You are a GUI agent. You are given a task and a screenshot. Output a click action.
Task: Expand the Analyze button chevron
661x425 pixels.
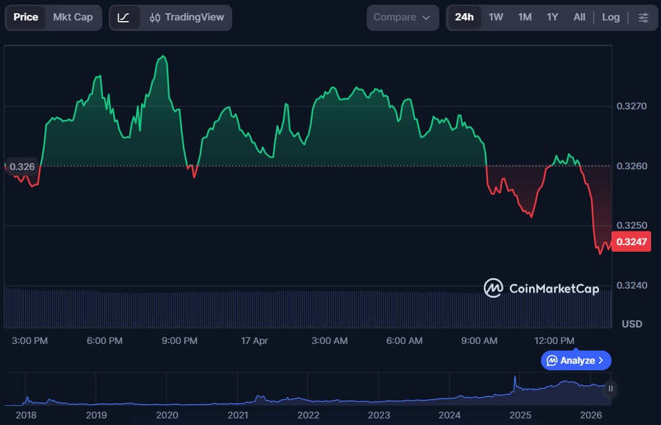(601, 360)
